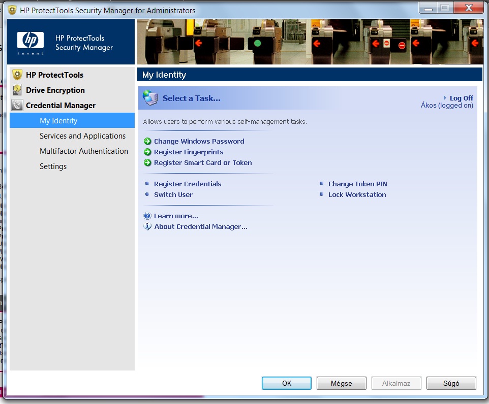Open Change Windows Password task
The width and height of the screenshot is (489, 404).
199,142
